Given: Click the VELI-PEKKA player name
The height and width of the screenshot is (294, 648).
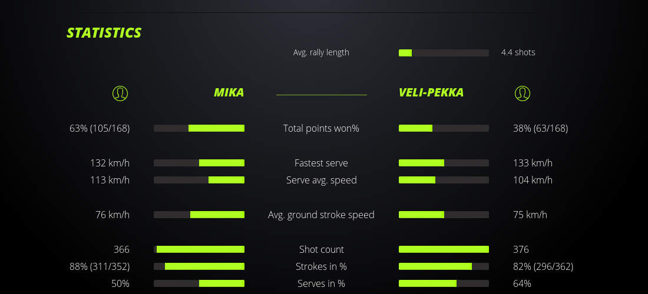Looking at the screenshot, I should coord(431,93).
